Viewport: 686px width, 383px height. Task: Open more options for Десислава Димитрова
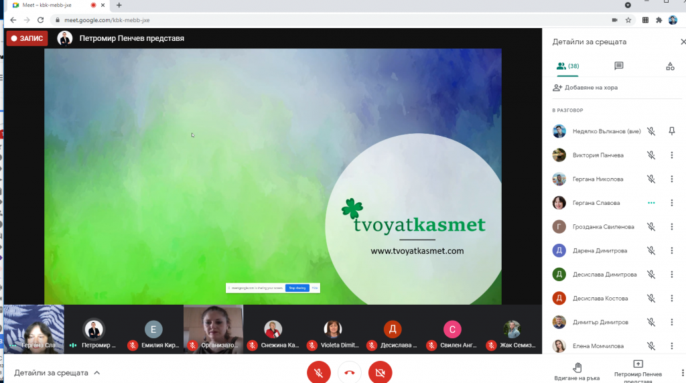(671, 275)
